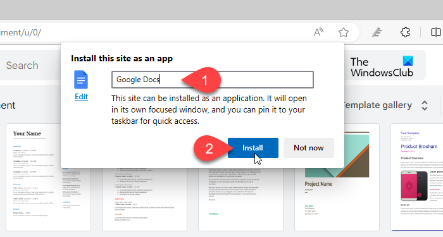The height and width of the screenshot is (237, 443).
Task: Click the app name field containing Google Docs
Action: tap(213, 80)
